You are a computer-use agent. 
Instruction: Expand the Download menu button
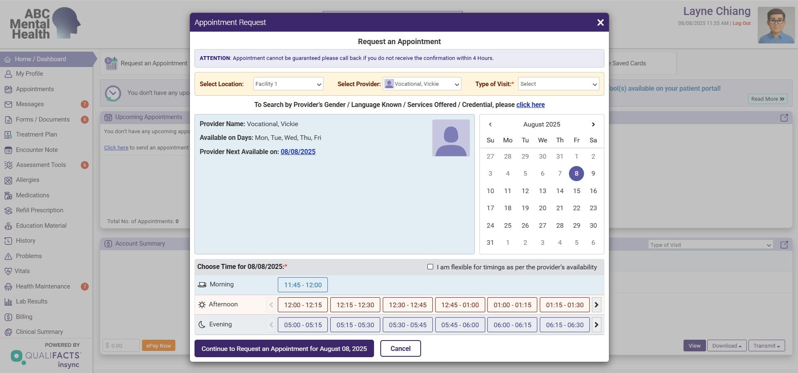(x=727, y=346)
